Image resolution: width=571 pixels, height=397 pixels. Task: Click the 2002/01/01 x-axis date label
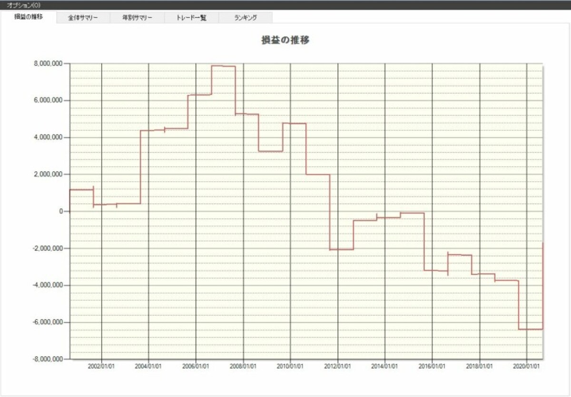pos(102,367)
